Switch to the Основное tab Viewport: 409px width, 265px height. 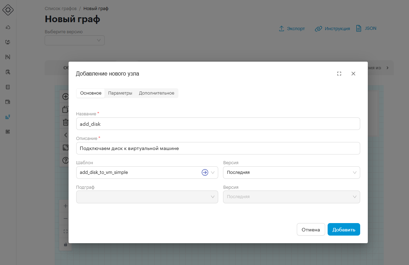[91, 93]
